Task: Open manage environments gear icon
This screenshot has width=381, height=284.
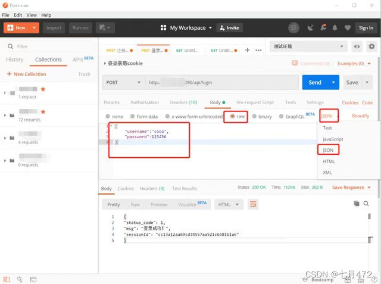Action: click(x=371, y=46)
